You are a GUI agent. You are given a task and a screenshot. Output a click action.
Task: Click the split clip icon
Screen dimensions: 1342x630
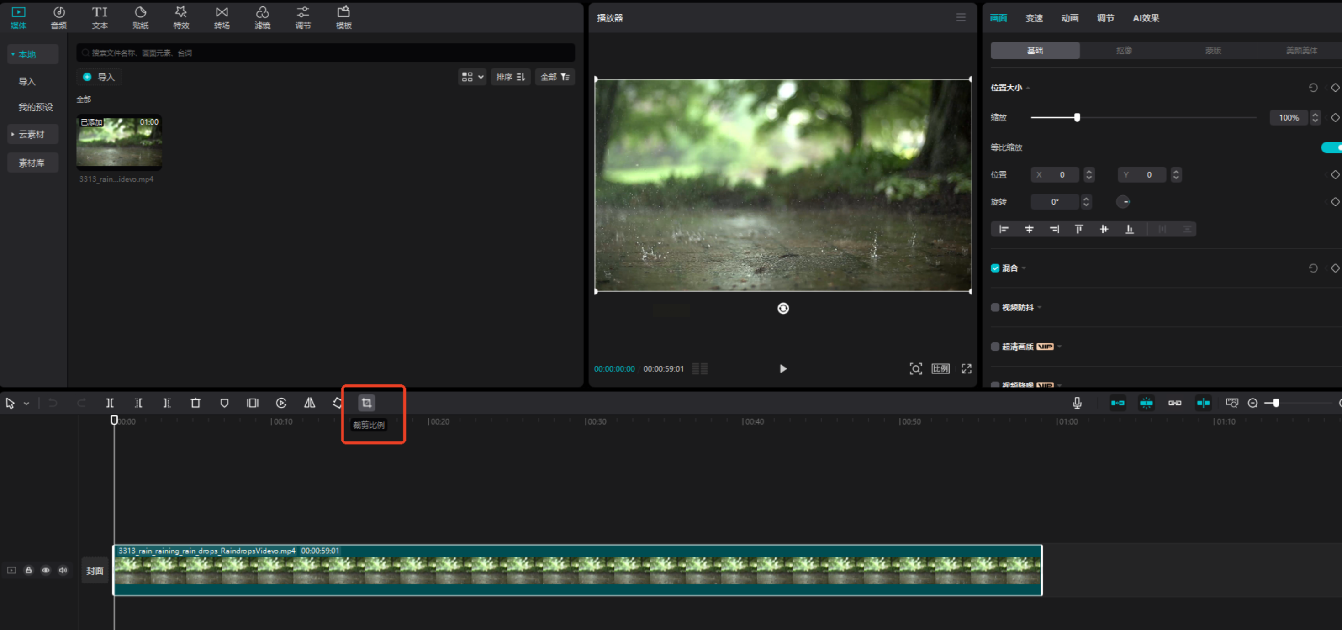[x=110, y=403]
